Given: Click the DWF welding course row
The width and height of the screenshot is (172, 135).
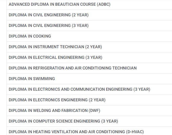Looking at the screenshot, I should [x=54, y=111].
